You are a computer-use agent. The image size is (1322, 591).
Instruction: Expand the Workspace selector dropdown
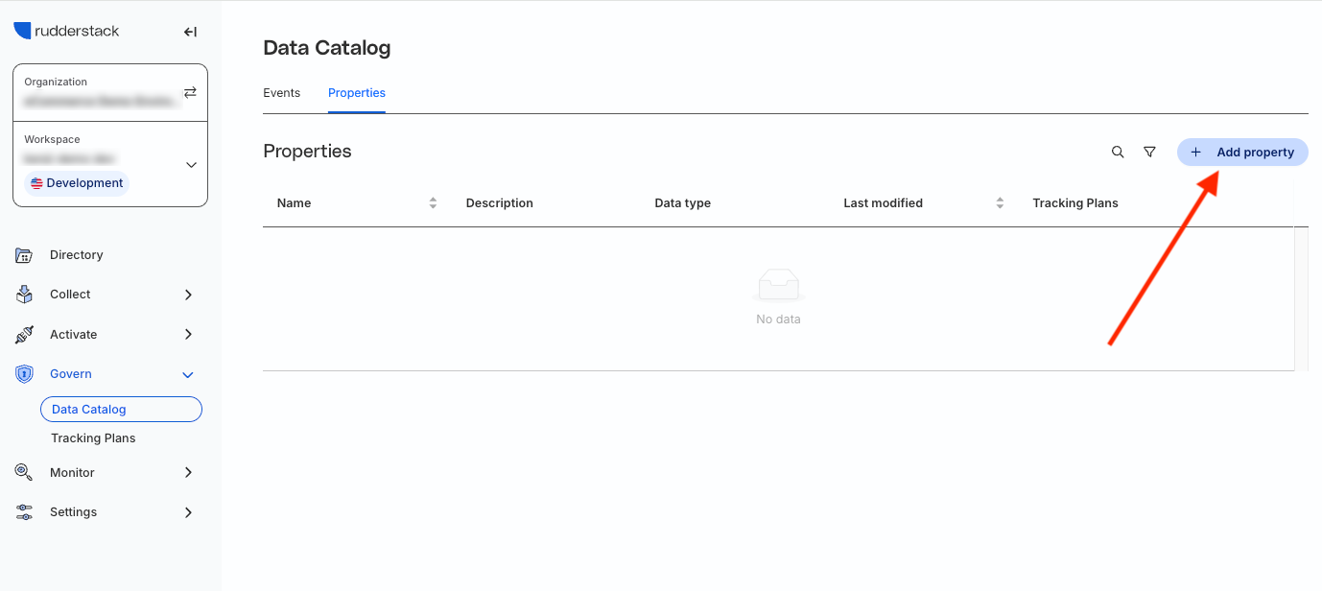191,165
